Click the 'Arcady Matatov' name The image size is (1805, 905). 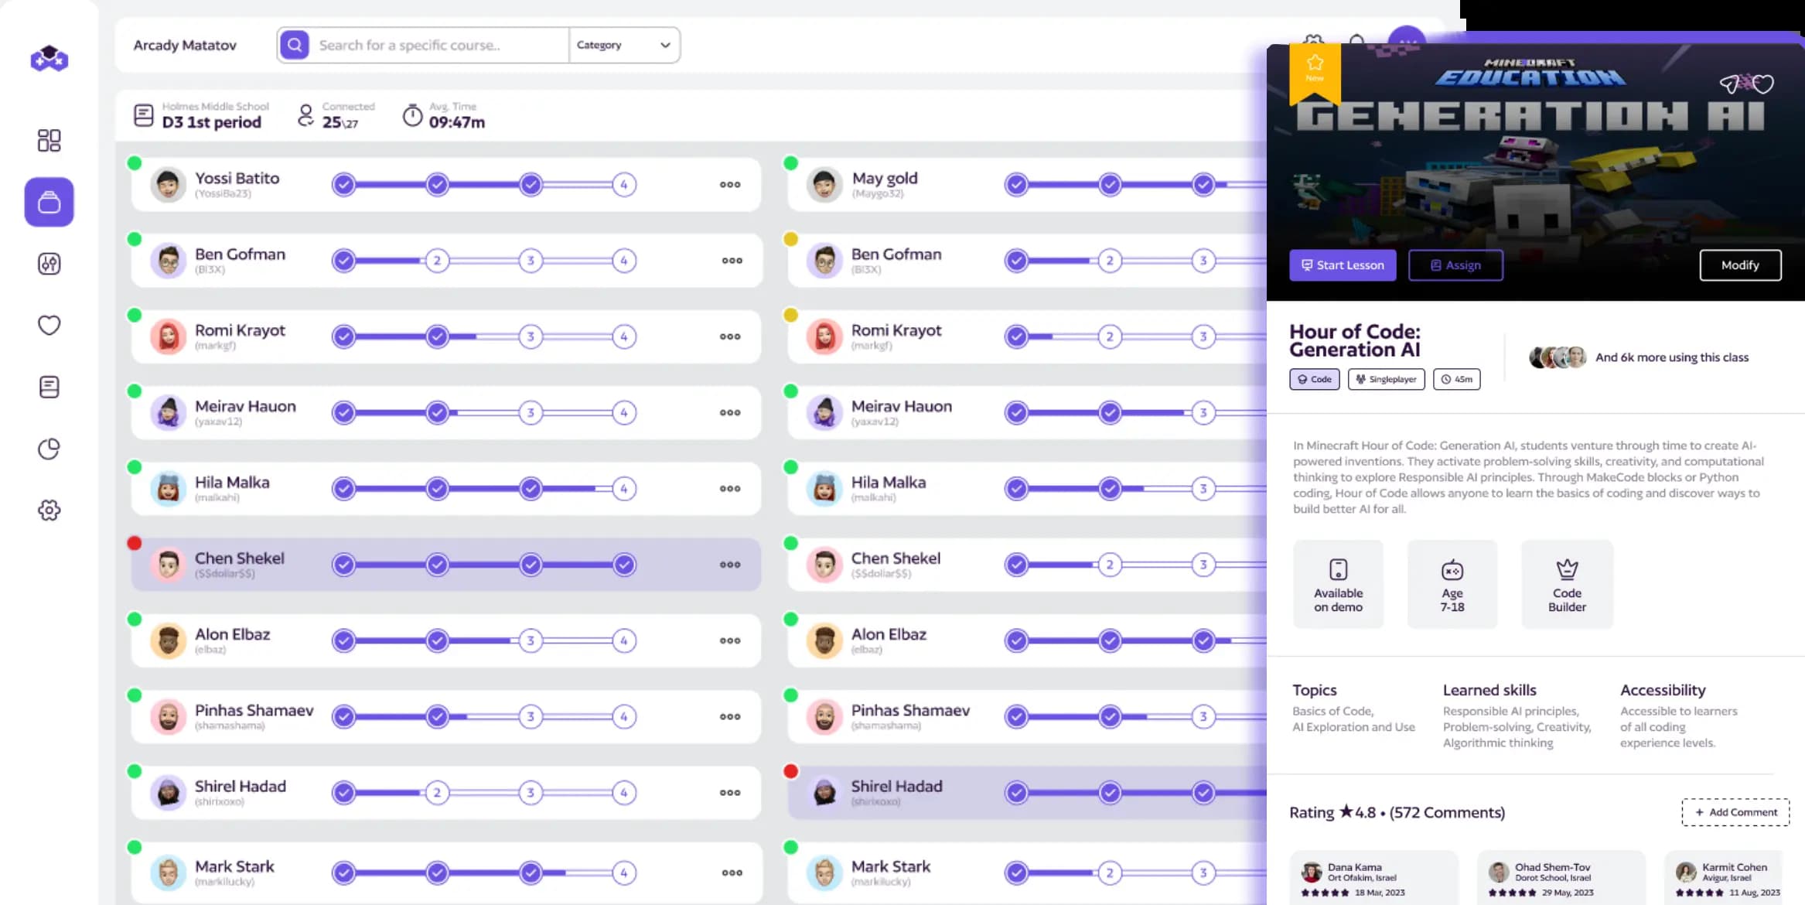pyautogui.click(x=185, y=45)
